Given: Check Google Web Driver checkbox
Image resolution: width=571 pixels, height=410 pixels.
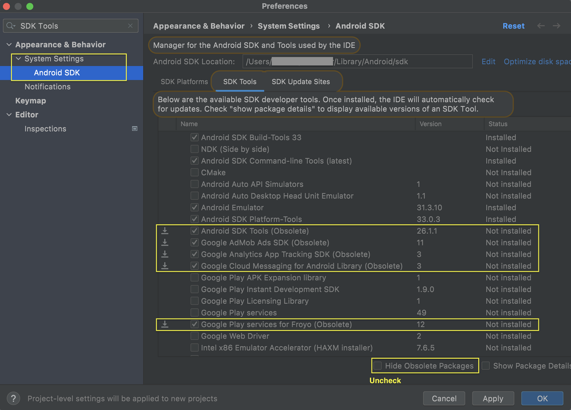Looking at the screenshot, I should [194, 336].
